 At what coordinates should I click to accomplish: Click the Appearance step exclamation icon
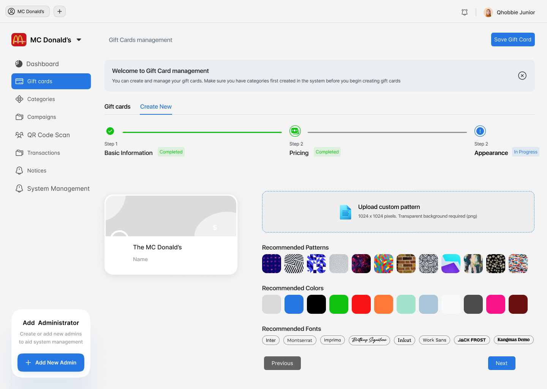click(480, 131)
